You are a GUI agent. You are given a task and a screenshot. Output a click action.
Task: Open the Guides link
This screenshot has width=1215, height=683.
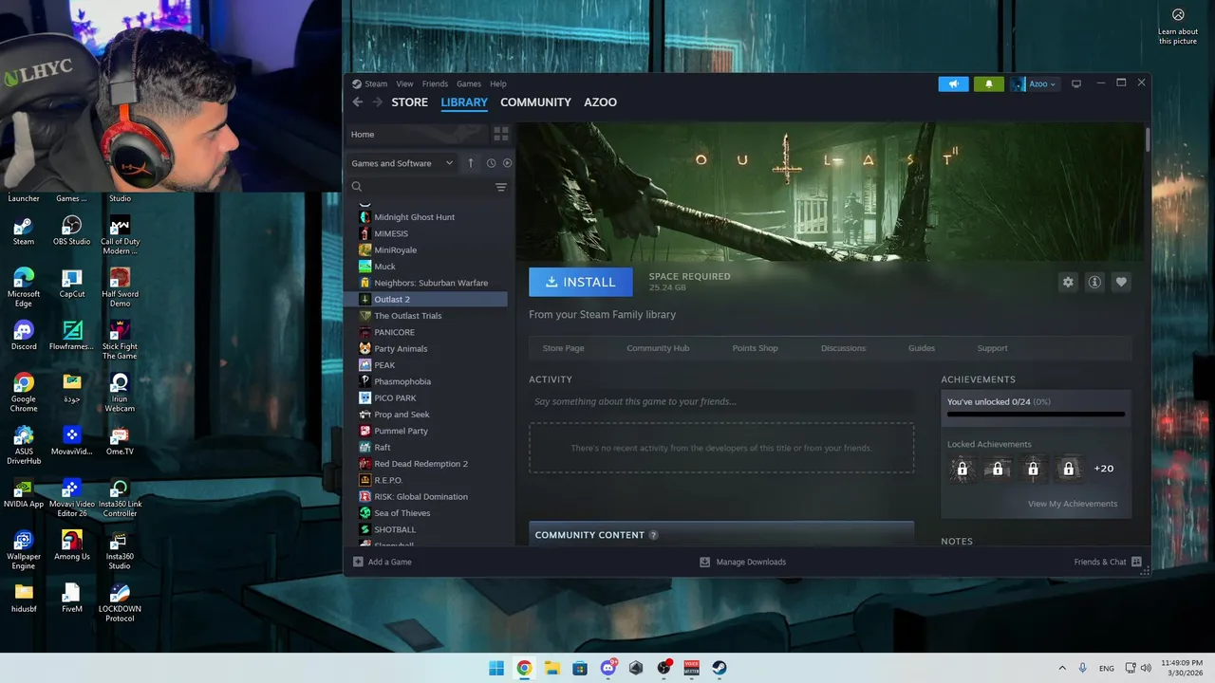click(x=922, y=348)
